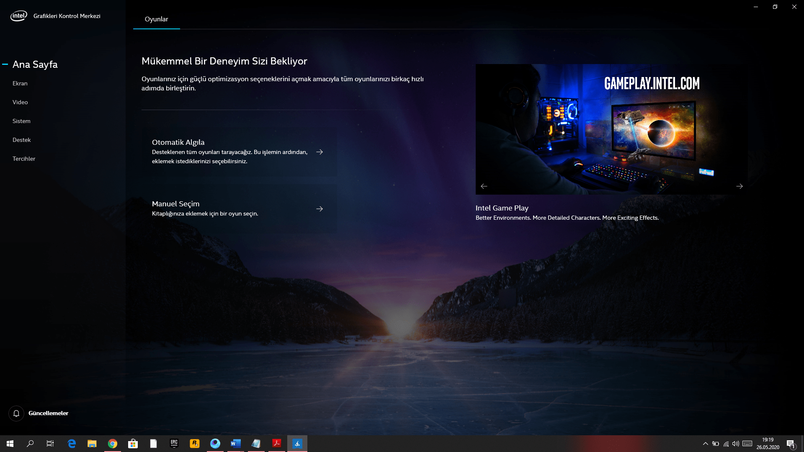Open Ekran section in sidebar
Viewport: 804px width, 452px height.
[20, 83]
